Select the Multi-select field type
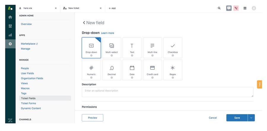Viewport: 267px width, 131px height. 112,48
